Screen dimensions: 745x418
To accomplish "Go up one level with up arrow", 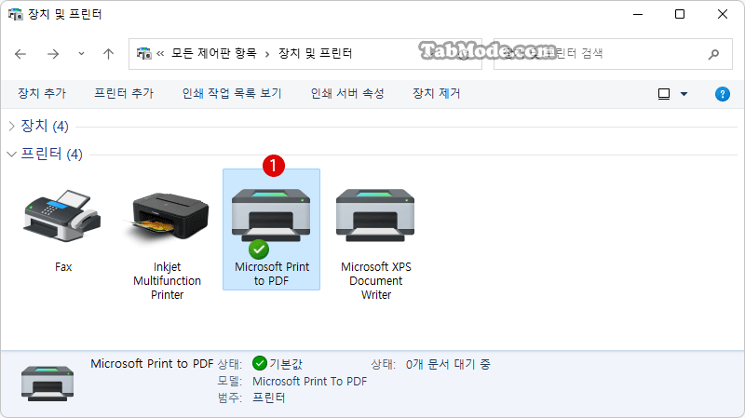I will point(108,54).
